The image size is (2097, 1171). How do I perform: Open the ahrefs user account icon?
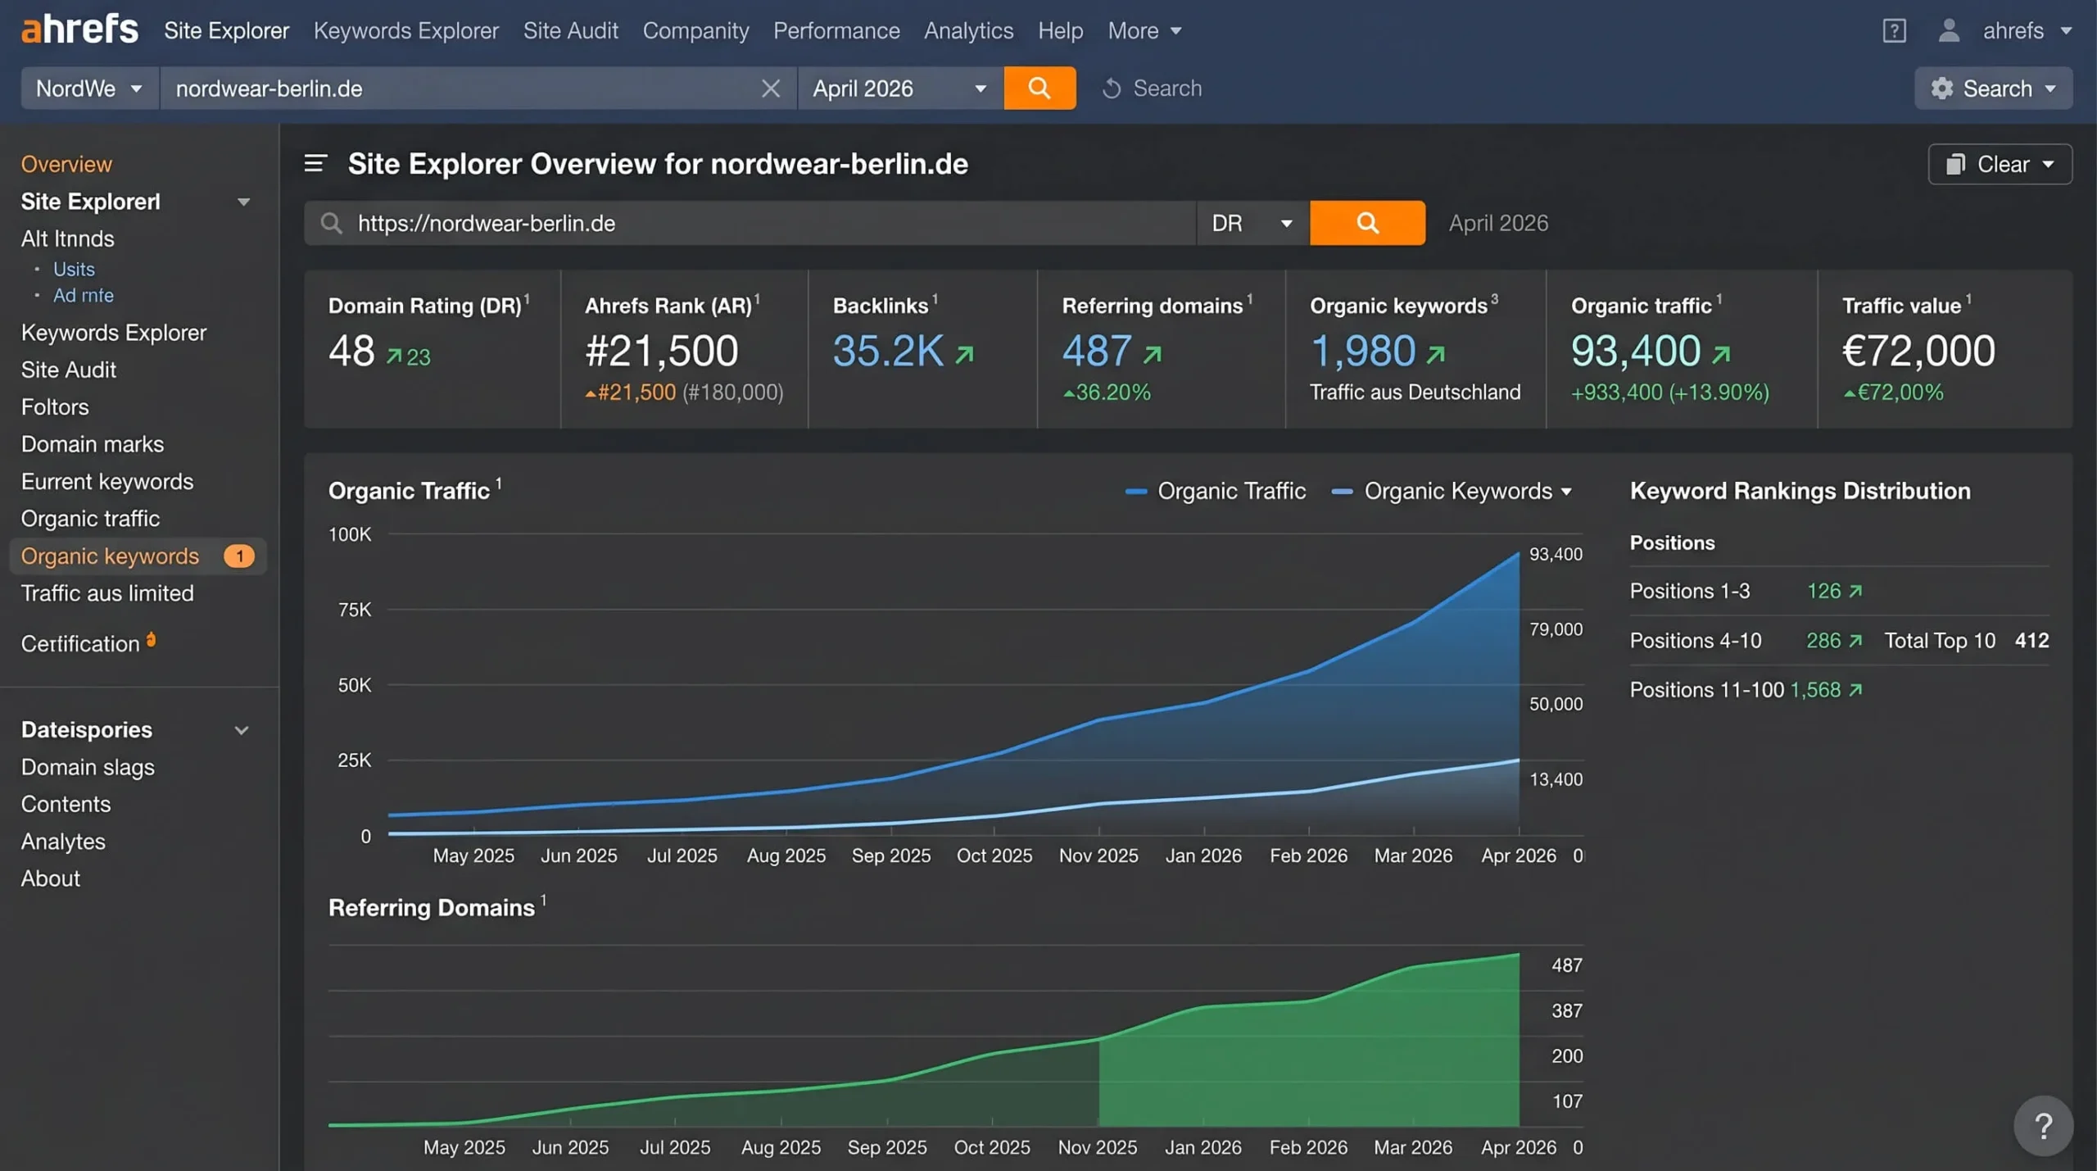(x=1949, y=30)
